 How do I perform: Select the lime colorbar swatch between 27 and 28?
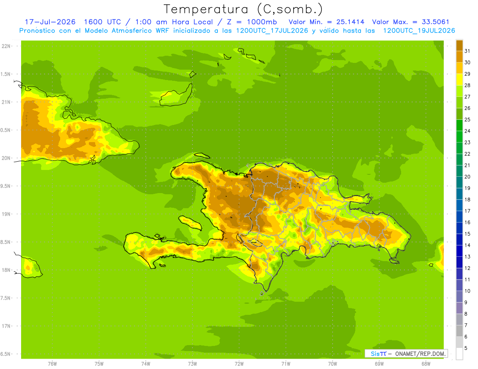[459, 91]
